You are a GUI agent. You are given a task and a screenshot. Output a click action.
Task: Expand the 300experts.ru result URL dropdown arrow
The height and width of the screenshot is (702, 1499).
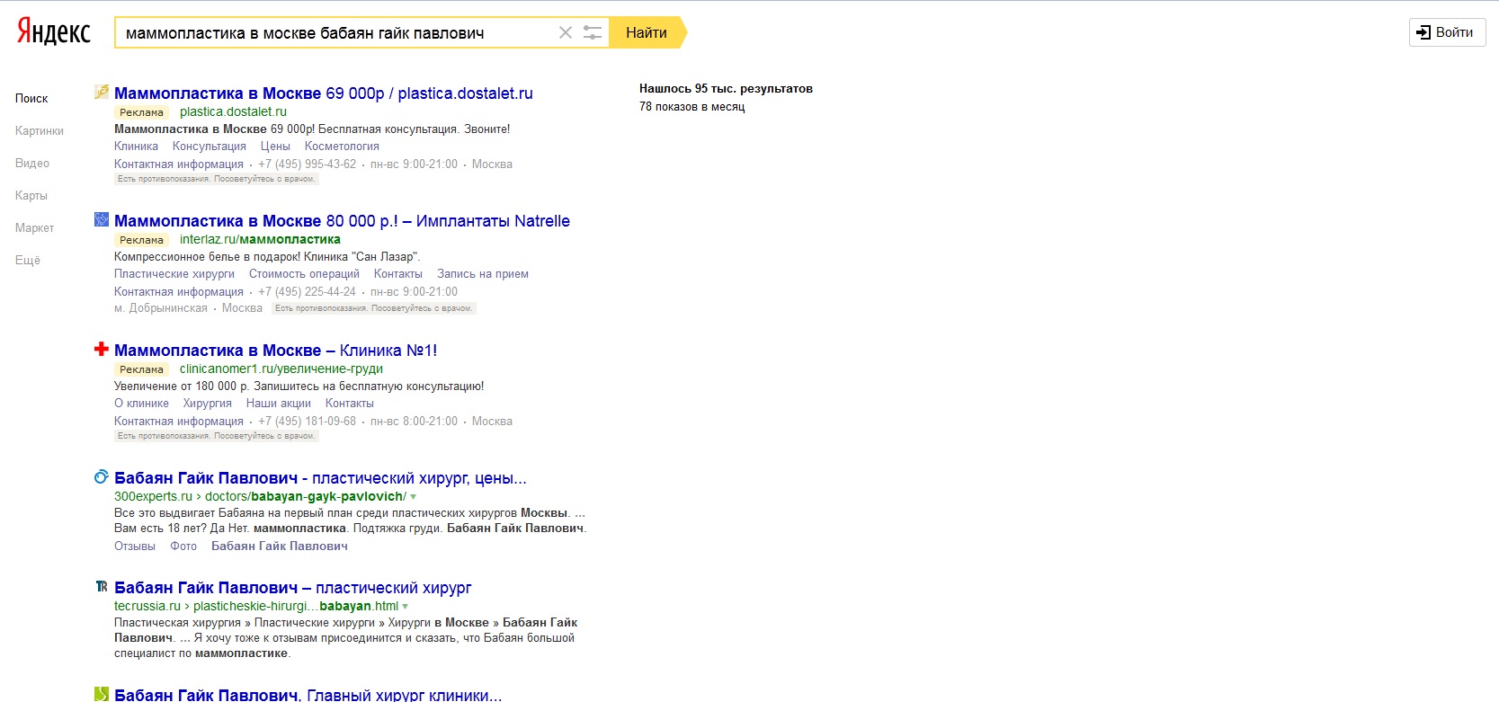pos(414,497)
